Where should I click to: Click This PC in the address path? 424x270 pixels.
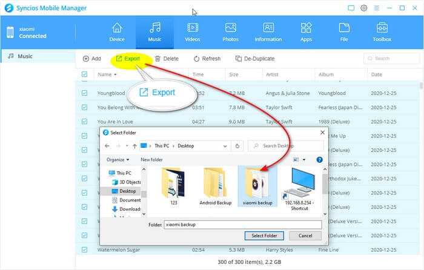pos(162,146)
